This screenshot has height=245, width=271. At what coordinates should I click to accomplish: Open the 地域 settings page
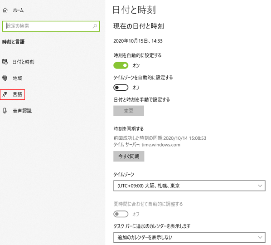point(18,78)
